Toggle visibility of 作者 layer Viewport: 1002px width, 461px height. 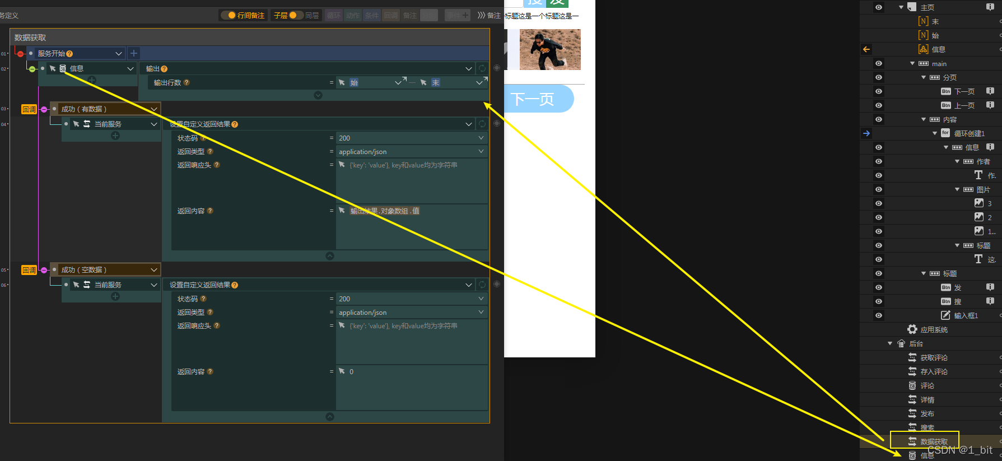pos(879,161)
